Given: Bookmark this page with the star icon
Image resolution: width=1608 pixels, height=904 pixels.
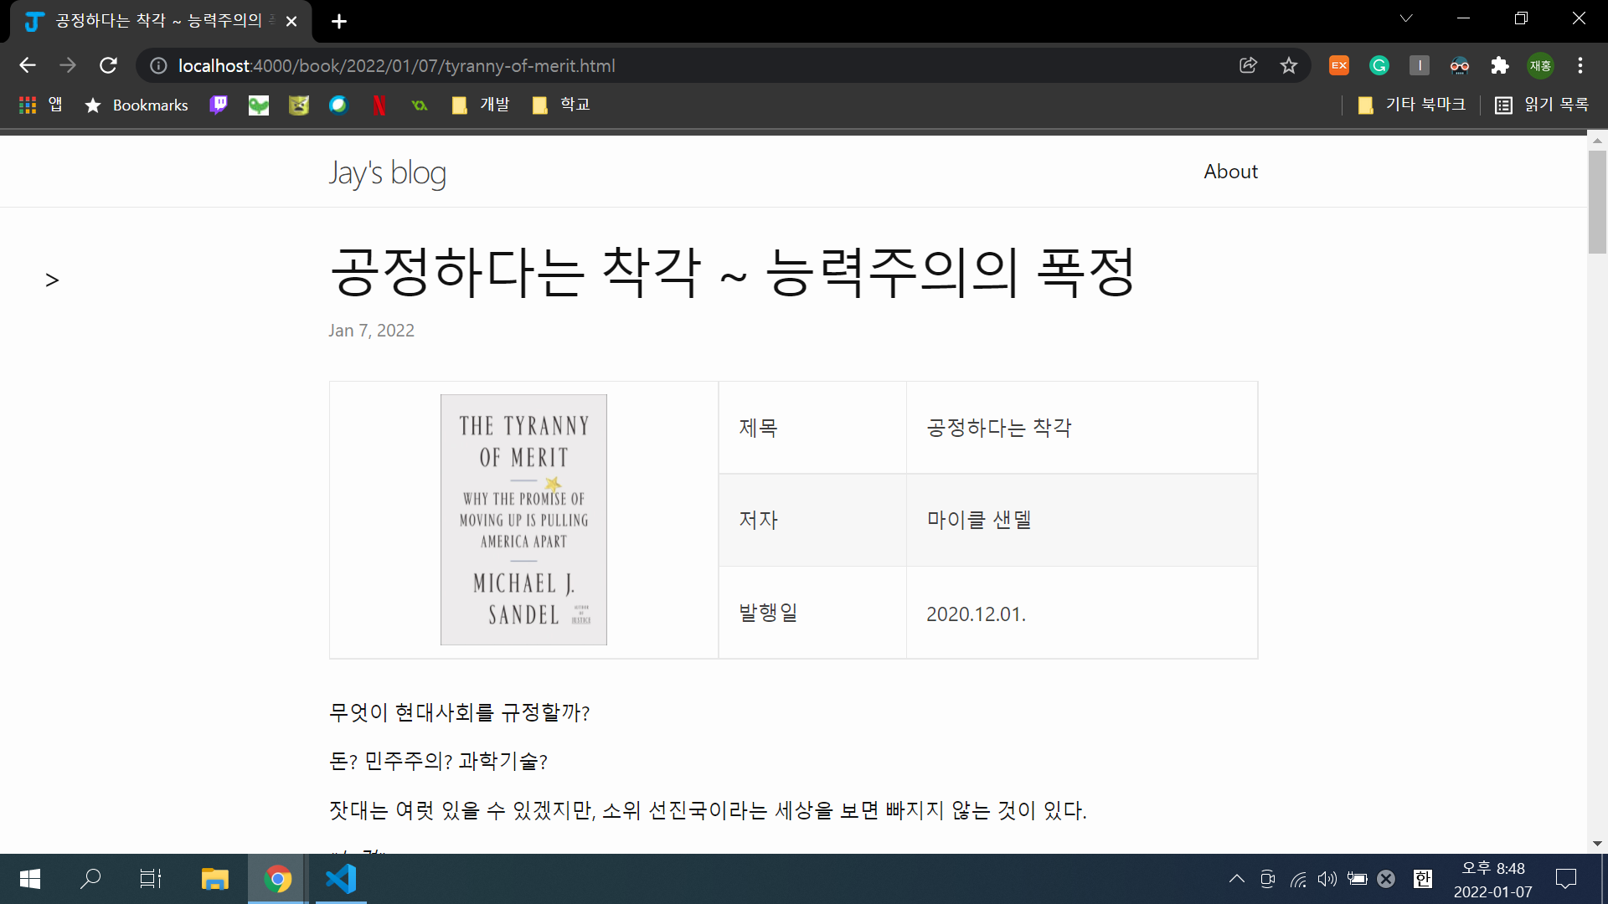Looking at the screenshot, I should (x=1289, y=65).
